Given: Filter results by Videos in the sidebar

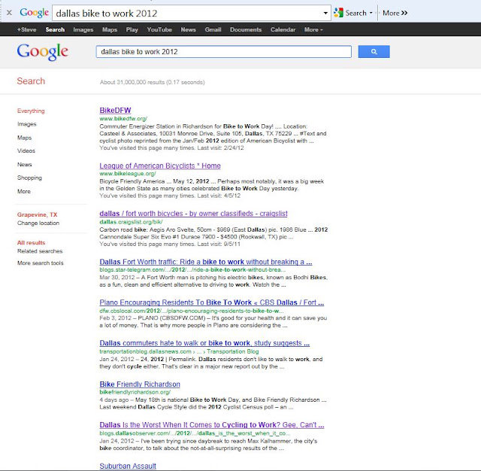Looking at the screenshot, I should click(26, 150).
